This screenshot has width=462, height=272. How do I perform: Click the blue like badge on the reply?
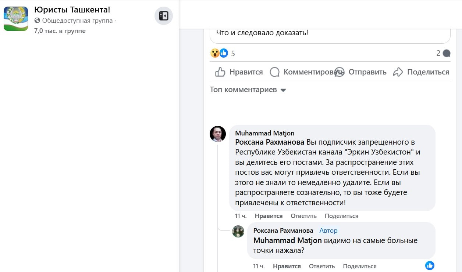(430, 265)
